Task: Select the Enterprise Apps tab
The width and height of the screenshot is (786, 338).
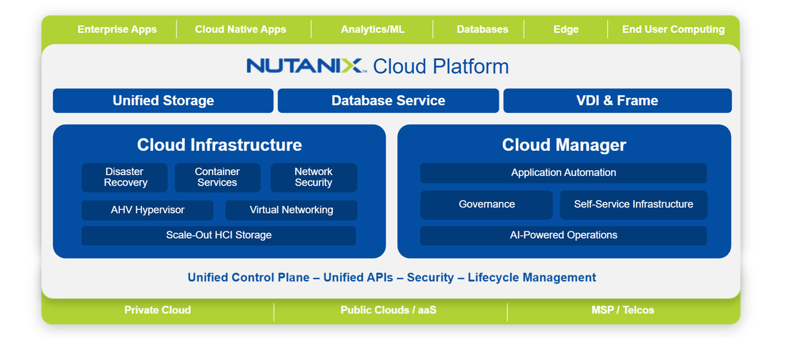Action: point(116,29)
